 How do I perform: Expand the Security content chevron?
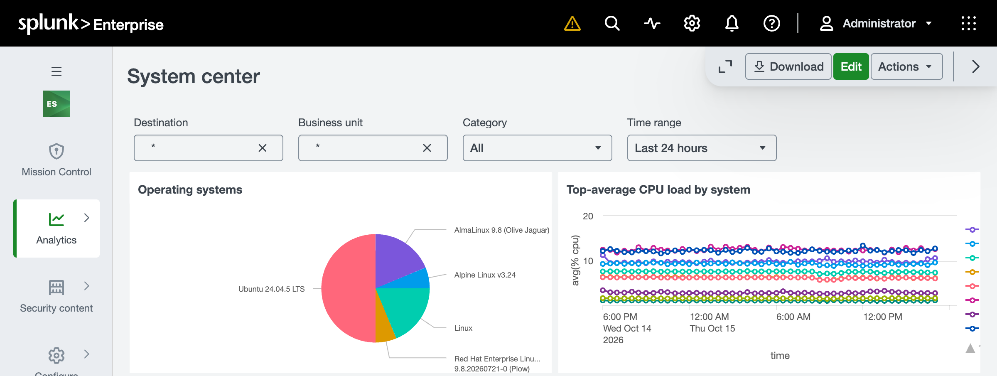click(x=86, y=286)
